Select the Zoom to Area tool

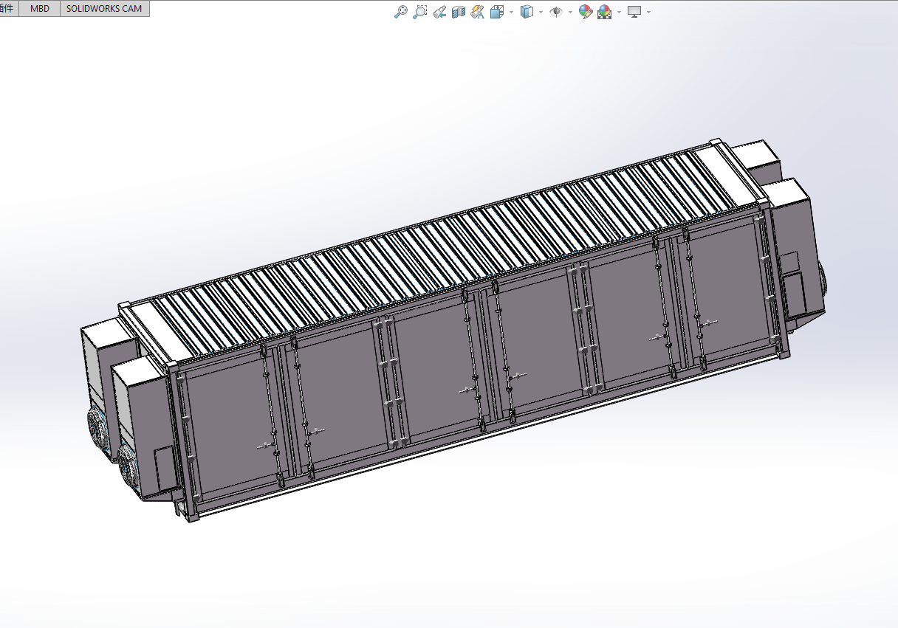tap(420, 12)
